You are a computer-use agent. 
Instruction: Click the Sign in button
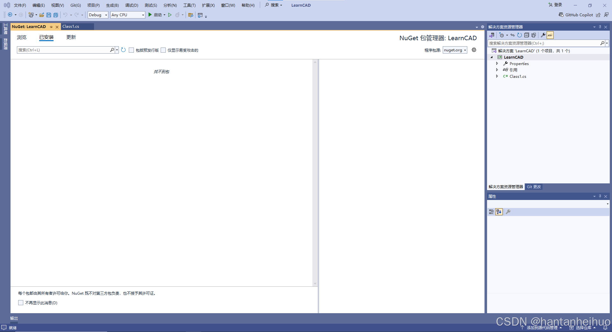pyautogui.click(x=555, y=5)
